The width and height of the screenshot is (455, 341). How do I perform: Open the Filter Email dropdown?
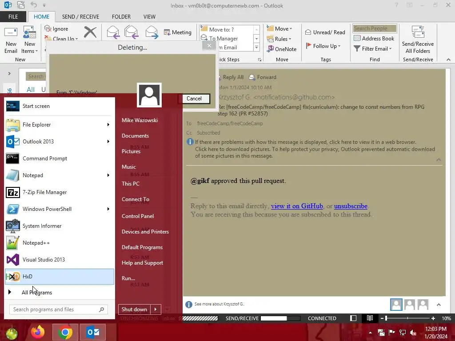[373, 48]
